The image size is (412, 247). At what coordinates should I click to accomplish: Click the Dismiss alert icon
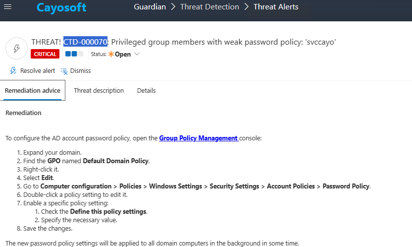coord(64,71)
